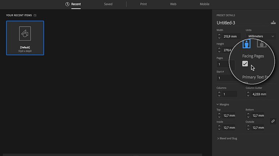Click the Outside margin value field
This screenshot has height=156, width=279.
click(258, 128)
